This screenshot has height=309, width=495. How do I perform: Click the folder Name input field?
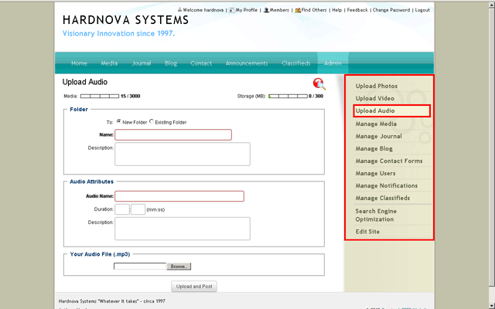click(x=173, y=134)
